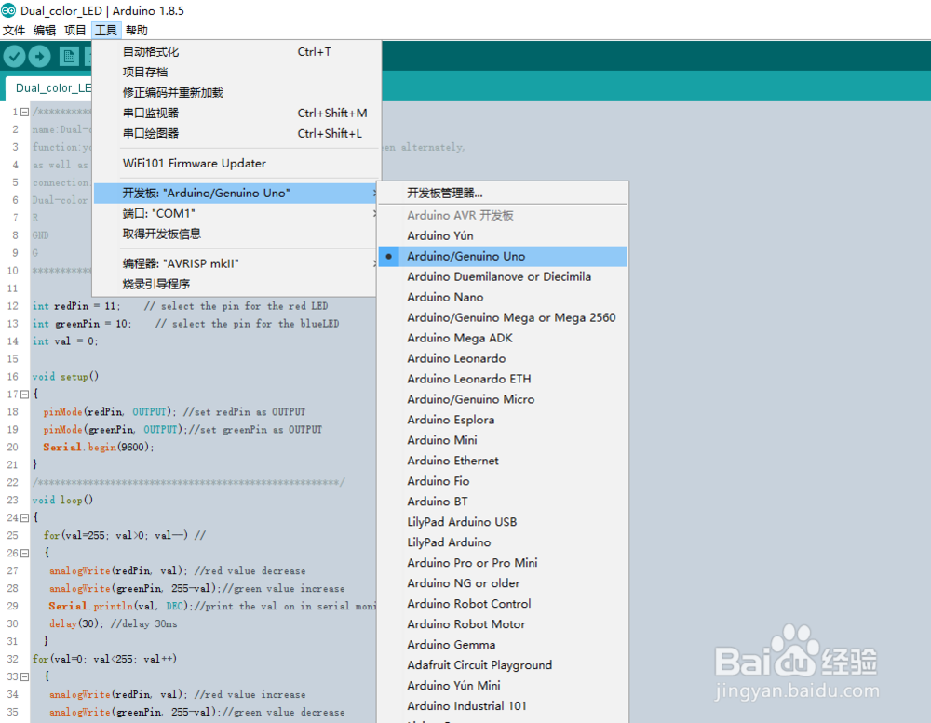The height and width of the screenshot is (723, 931).
Task: Select LilyPad Arduino board
Action: click(x=503, y=542)
